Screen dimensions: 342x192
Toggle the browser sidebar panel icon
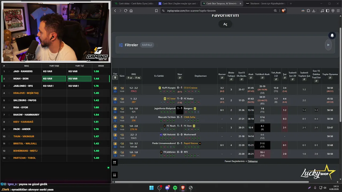pyautogui.click(x=328, y=11)
